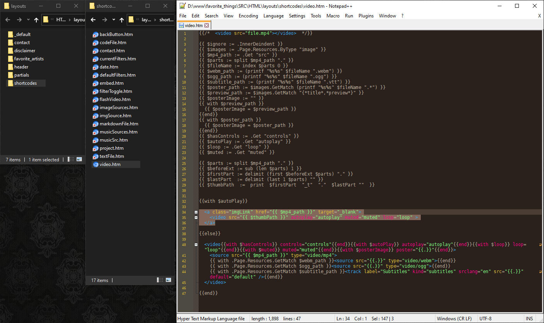
Task: Click the embed.htm file icon
Action: click(95, 83)
